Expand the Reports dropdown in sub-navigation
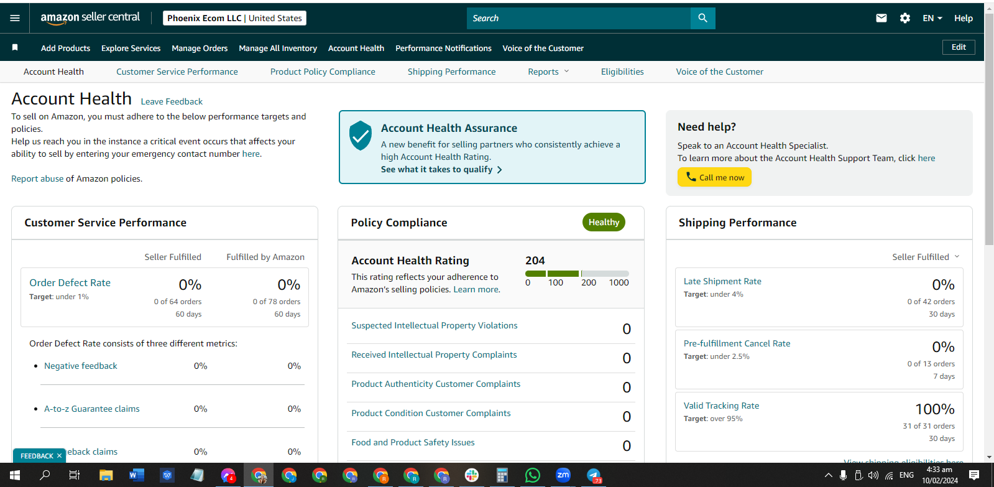The height and width of the screenshot is (487, 994). pyautogui.click(x=548, y=72)
